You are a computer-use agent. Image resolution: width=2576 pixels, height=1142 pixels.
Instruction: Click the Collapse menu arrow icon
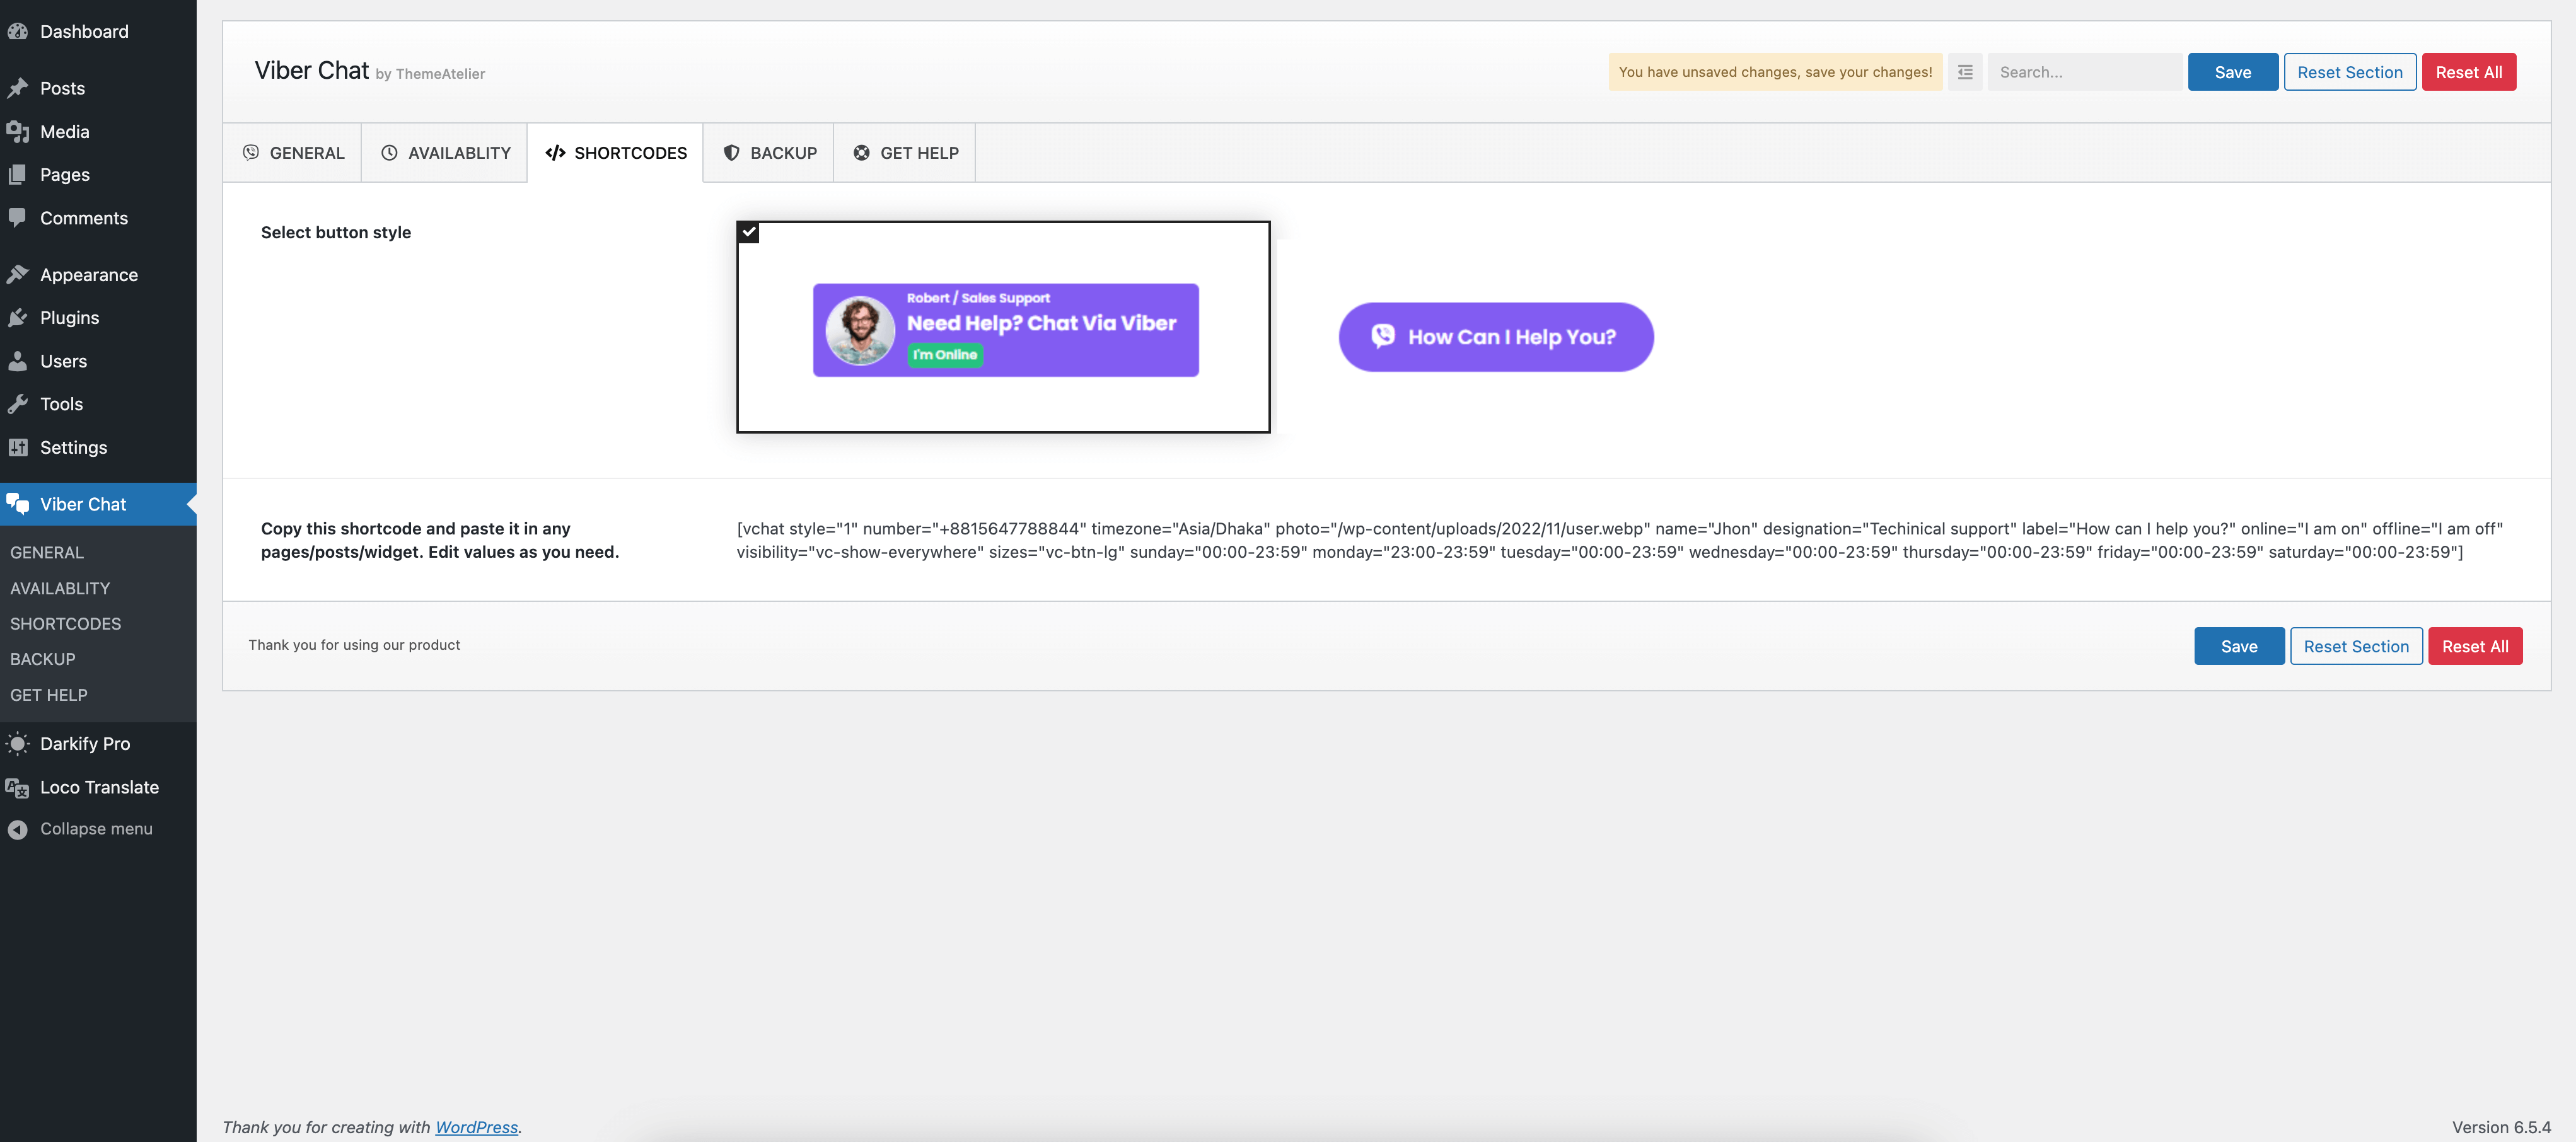[x=17, y=829]
